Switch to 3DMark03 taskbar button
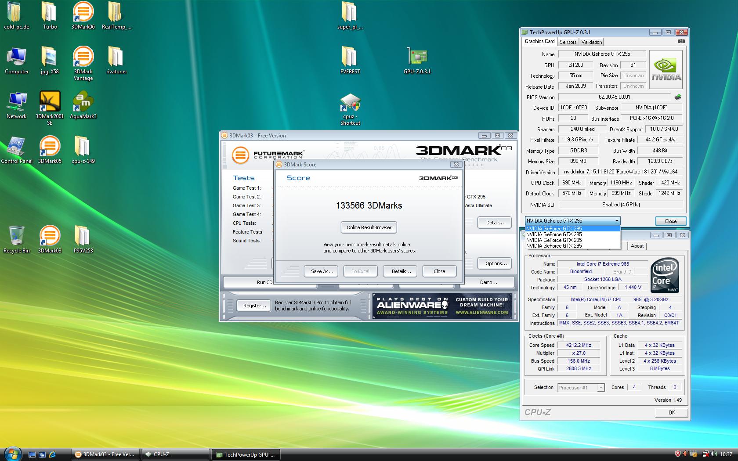738x461 pixels. click(x=105, y=454)
